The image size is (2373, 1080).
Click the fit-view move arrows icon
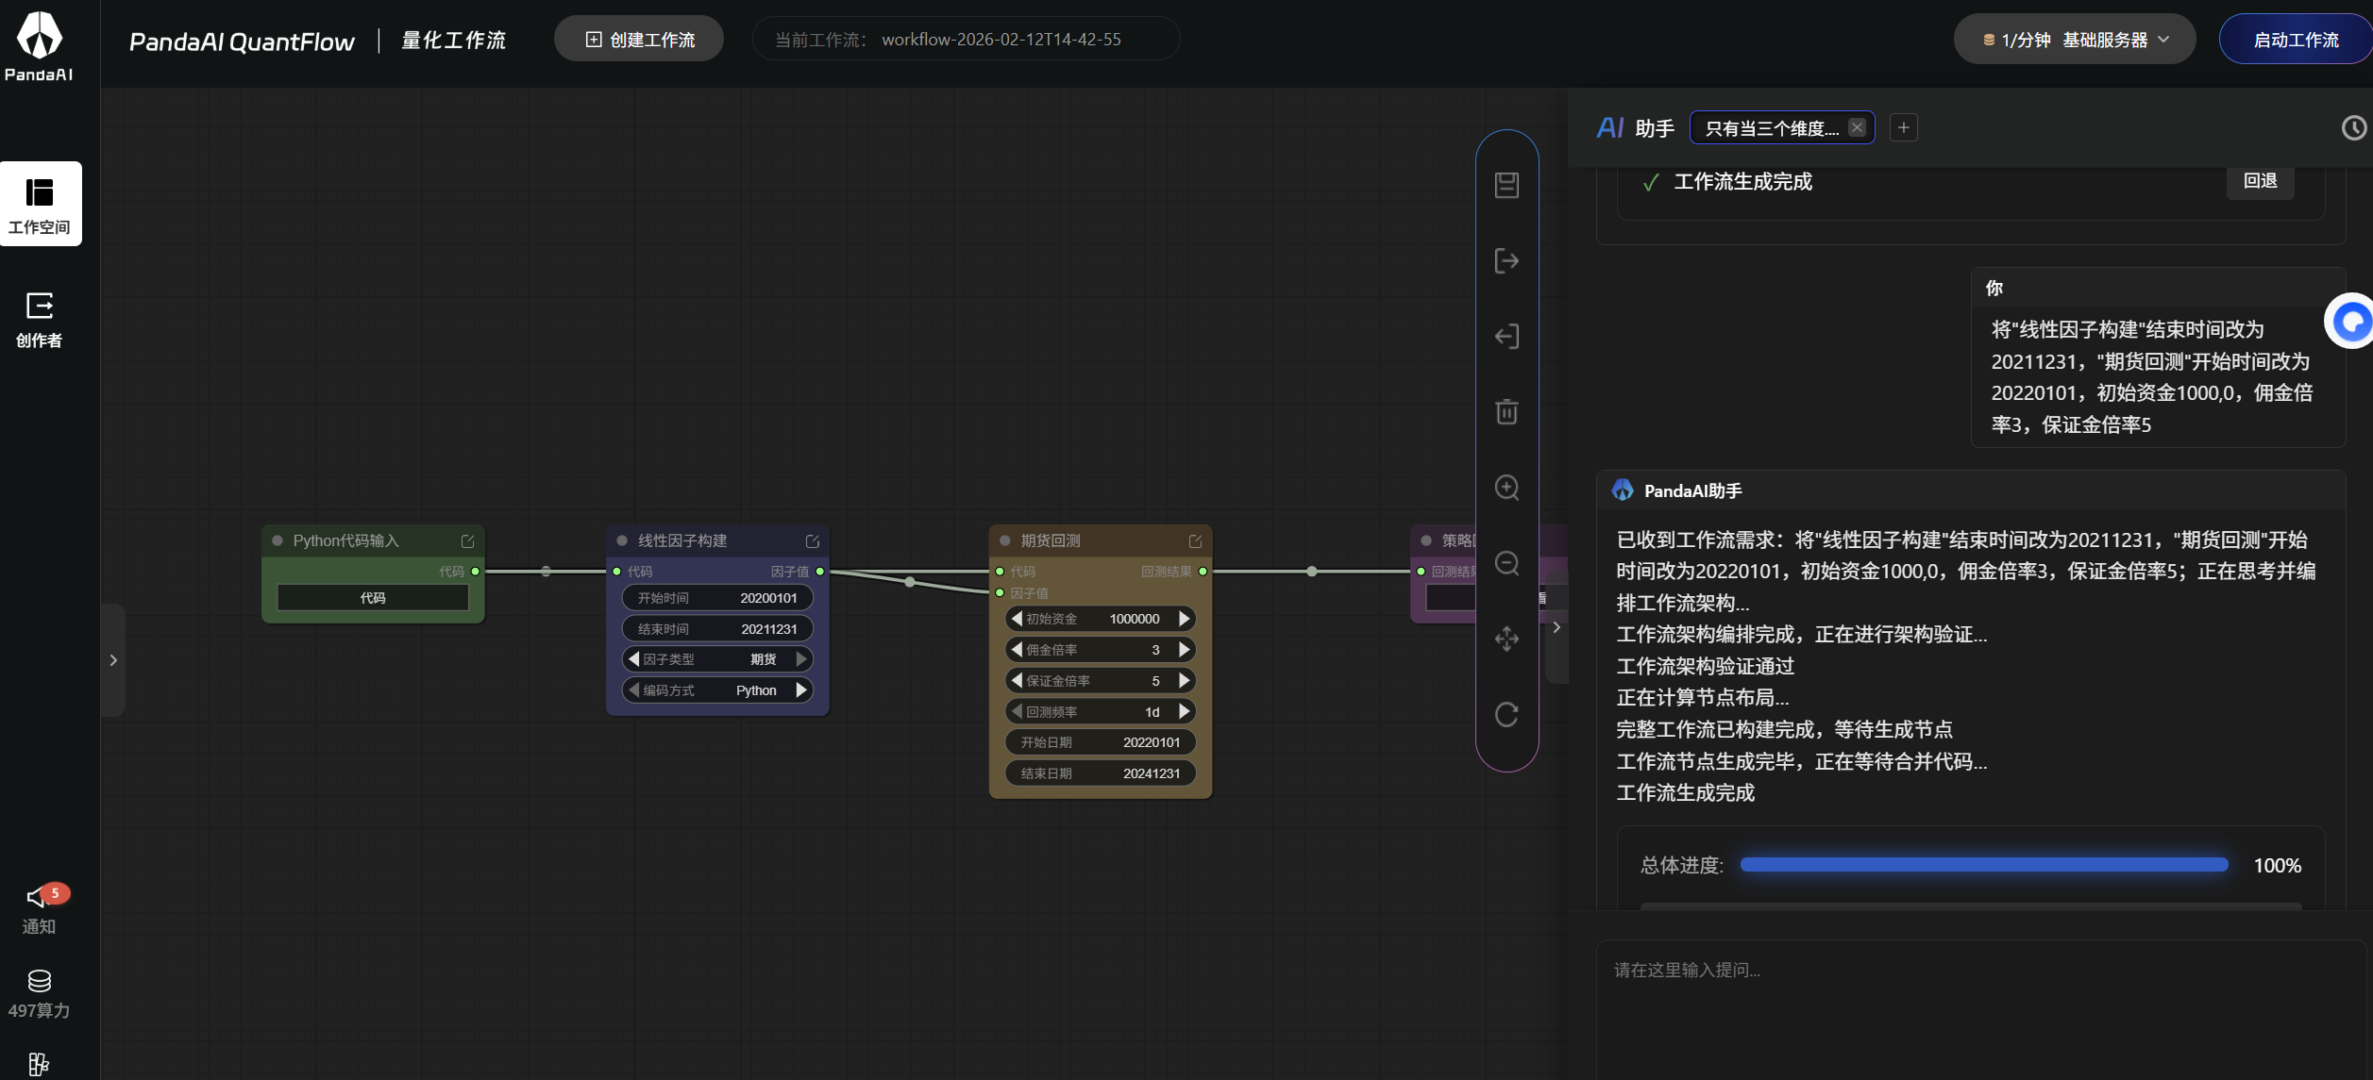[x=1506, y=639]
